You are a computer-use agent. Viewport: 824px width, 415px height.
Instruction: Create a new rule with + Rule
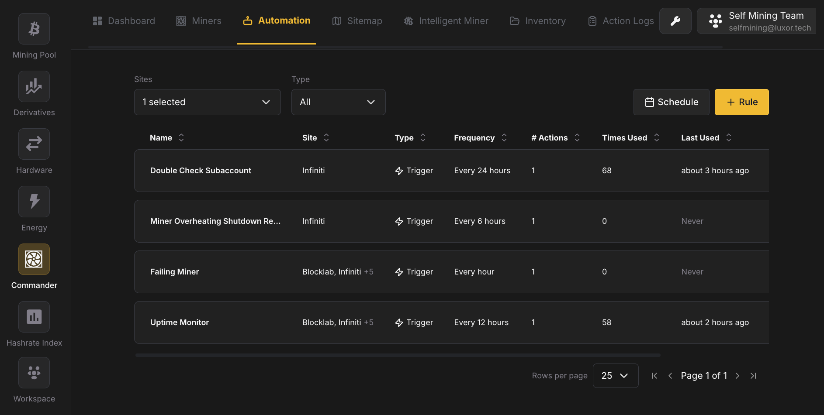(741, 102)
